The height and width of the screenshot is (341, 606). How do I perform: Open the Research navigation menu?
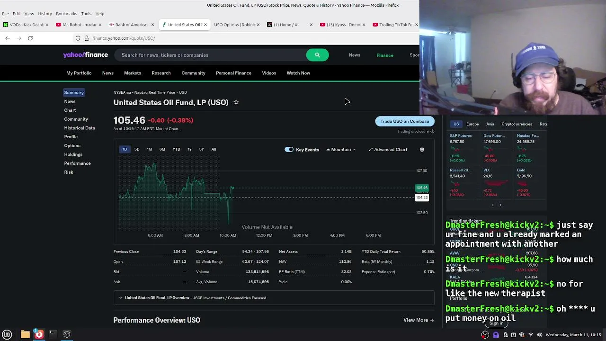coord(161,73)
